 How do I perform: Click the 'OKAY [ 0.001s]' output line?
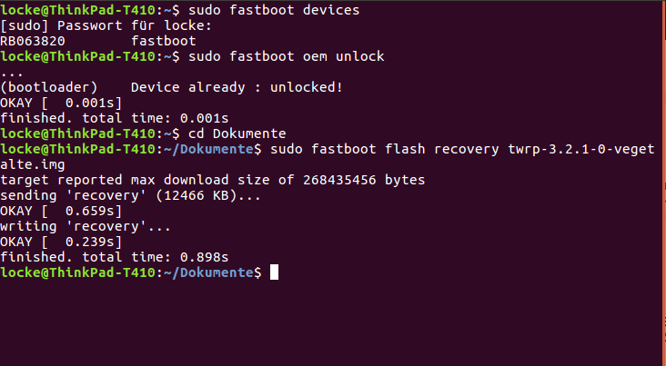click(61, 103)
